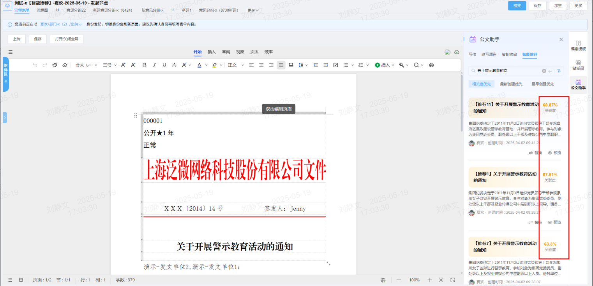This screenshot has width=593, height=286.
Task: Sort by 最新创建优先
Action: click(x=511, y=84)
